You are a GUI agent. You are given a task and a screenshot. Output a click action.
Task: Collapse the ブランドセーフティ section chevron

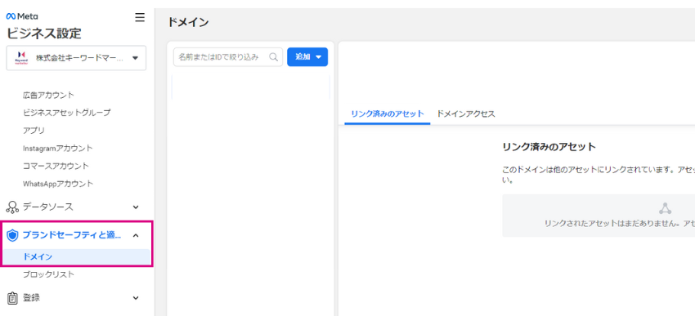pyautogui.click(x=136, y=235)
